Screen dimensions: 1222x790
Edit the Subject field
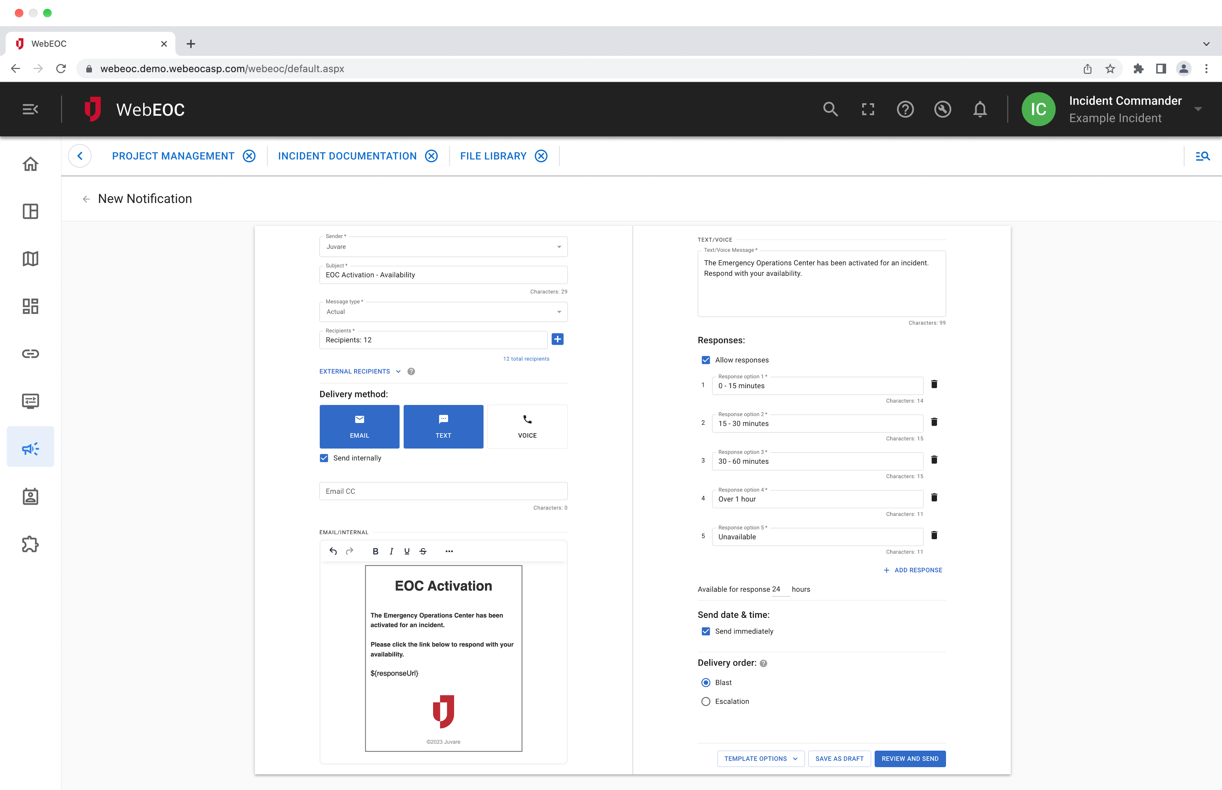coord(443,275)
